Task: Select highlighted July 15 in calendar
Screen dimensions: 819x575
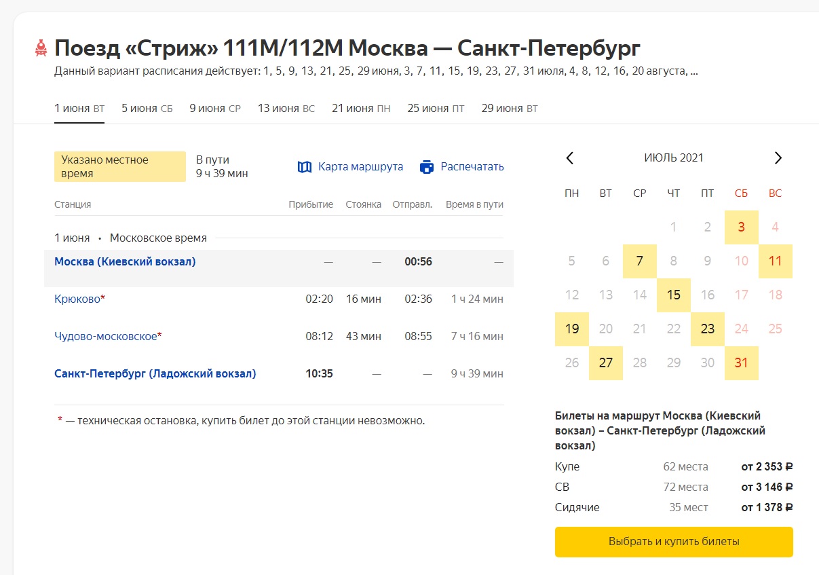Action: pyautogui.click(x=673, y=295)
